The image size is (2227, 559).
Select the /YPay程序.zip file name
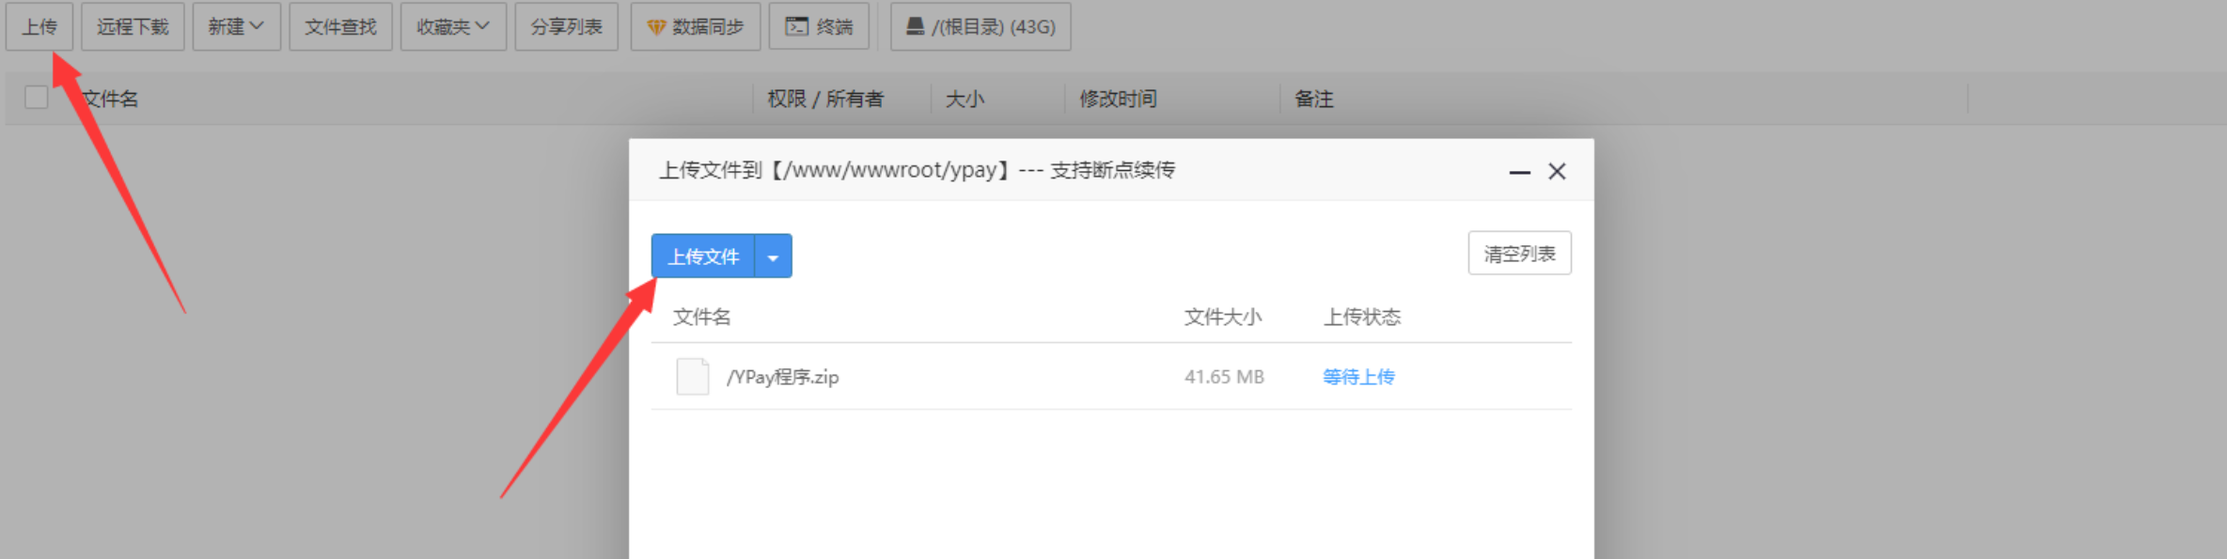(782, 377)
